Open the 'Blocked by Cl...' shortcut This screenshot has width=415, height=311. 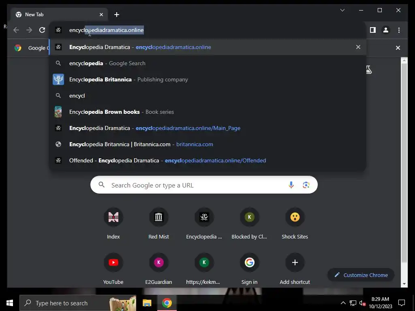click(249, 224)
